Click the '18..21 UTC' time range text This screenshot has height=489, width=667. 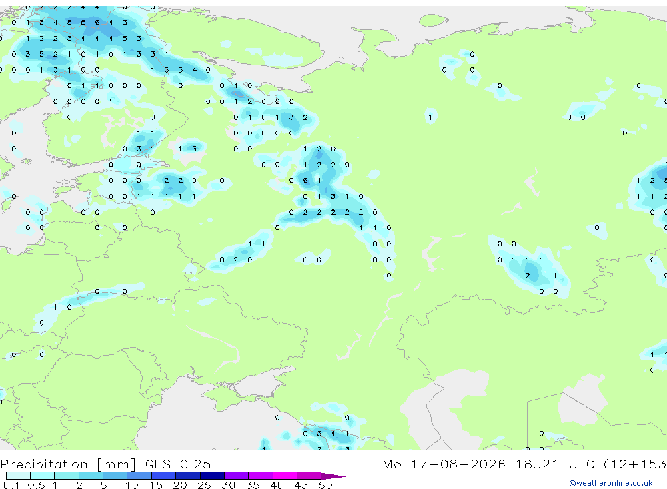556,464
